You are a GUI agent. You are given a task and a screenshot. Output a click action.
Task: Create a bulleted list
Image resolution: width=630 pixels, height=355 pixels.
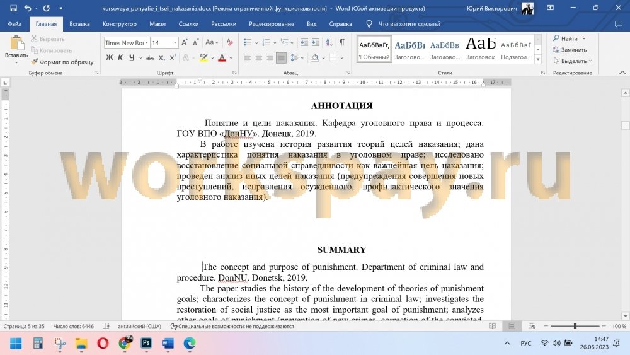click(248, 42)
